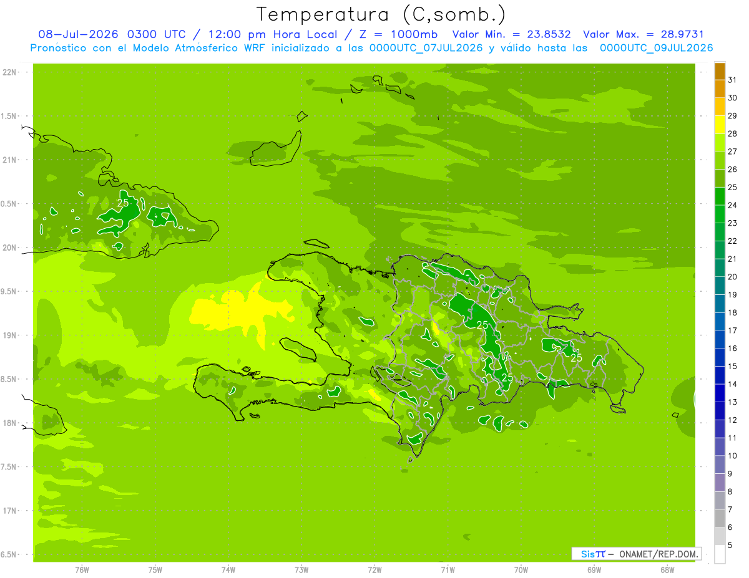Click the 74W longitude axis label
Image resolution: width=749 pixels, height=578 pixels.
point(228,570)
